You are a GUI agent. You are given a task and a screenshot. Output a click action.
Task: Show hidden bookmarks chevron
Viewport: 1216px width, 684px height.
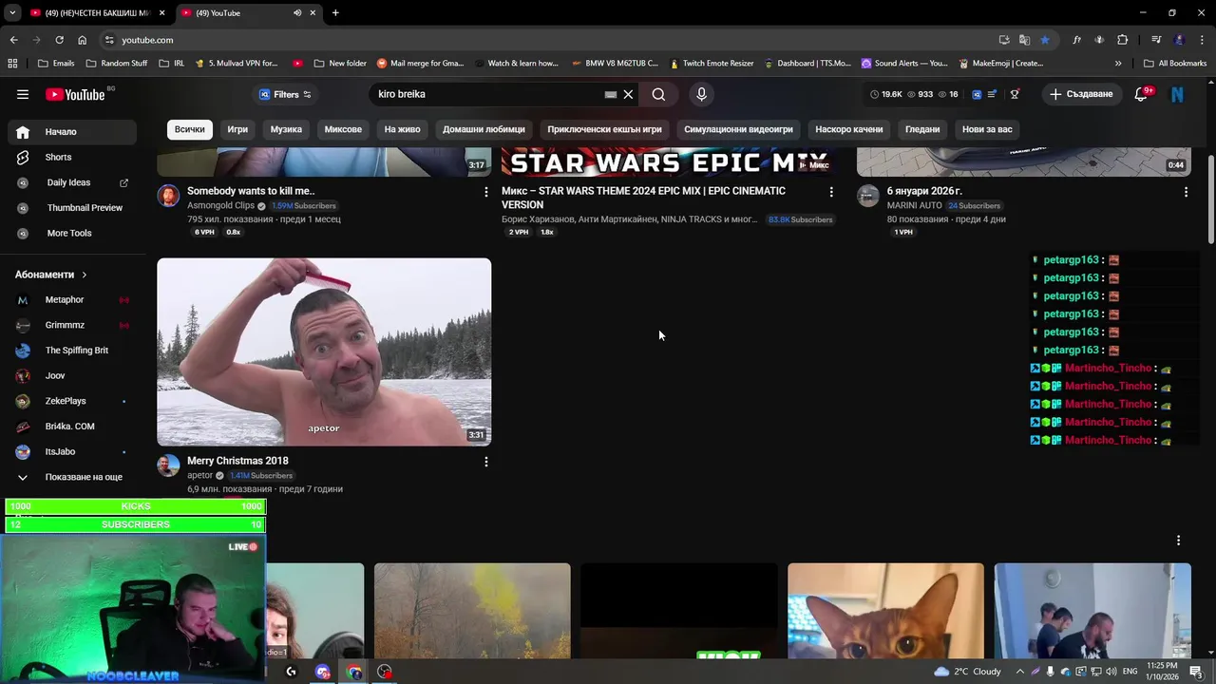pos(1118,64)
